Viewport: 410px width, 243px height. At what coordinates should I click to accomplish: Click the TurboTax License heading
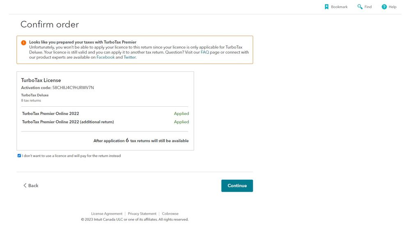click(41, 80)
